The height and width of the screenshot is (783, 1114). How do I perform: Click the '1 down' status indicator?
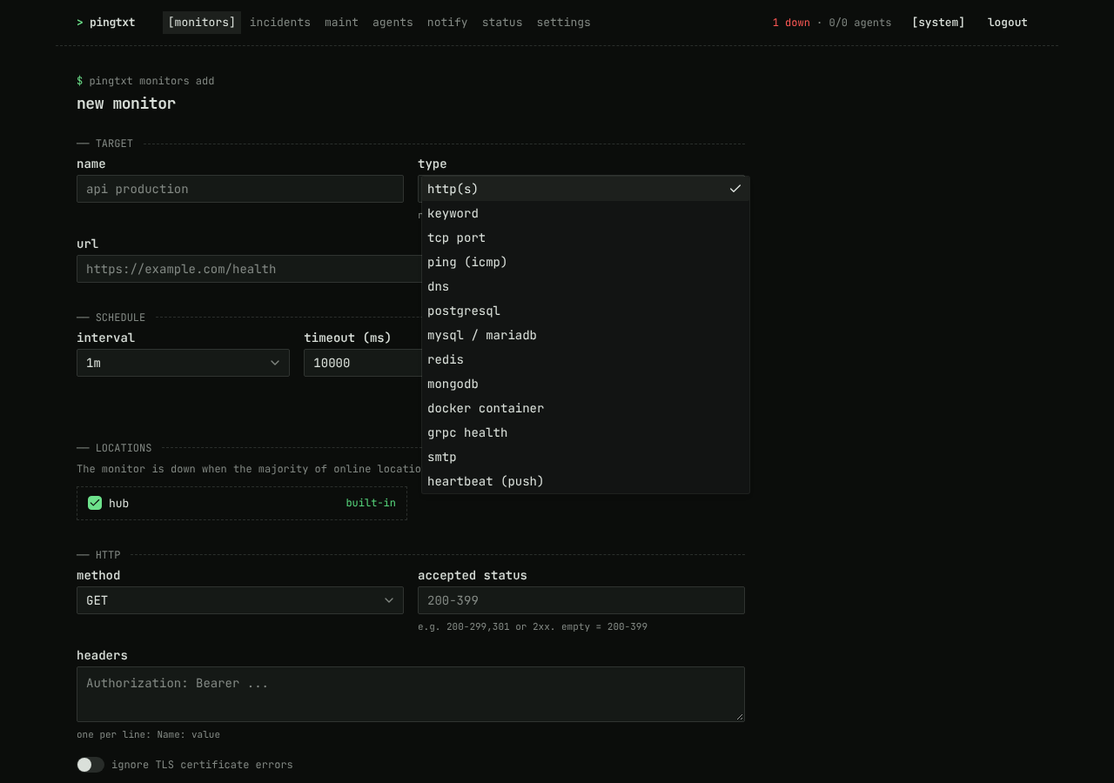[791, 23]
